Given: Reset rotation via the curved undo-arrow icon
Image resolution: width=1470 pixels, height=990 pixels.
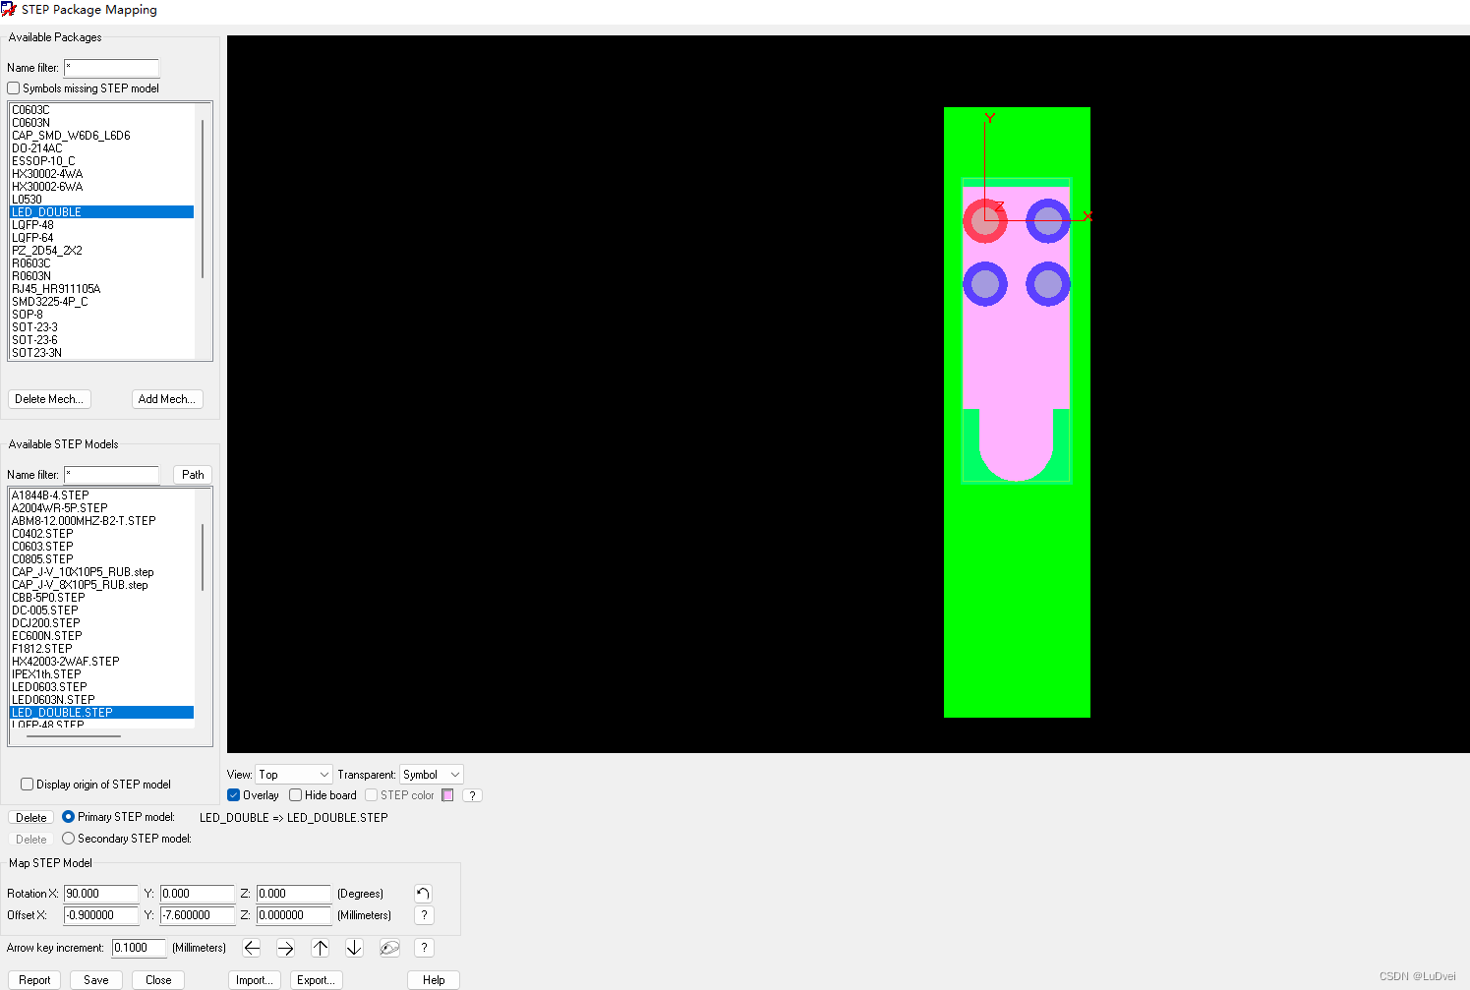Looking at the screenshot, I should click(x=423, y=894).
